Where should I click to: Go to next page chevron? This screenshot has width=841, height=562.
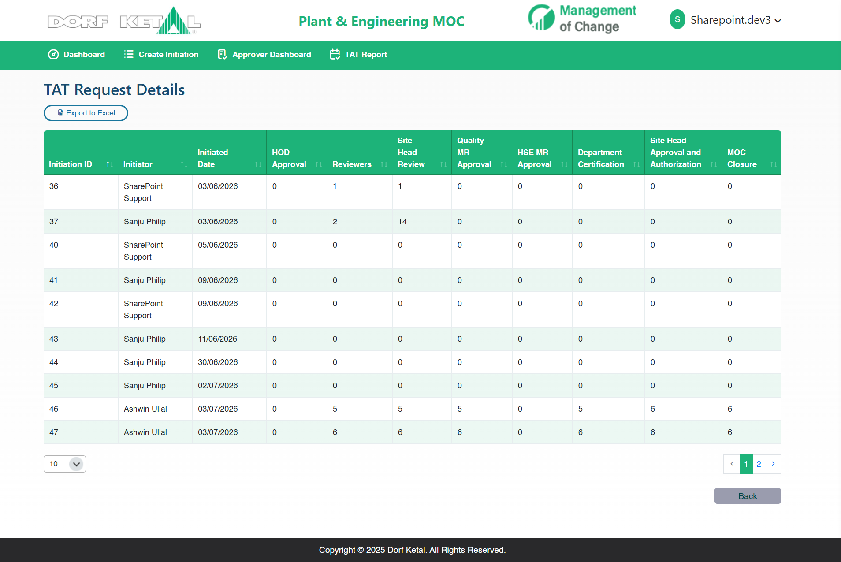[773, 464]
